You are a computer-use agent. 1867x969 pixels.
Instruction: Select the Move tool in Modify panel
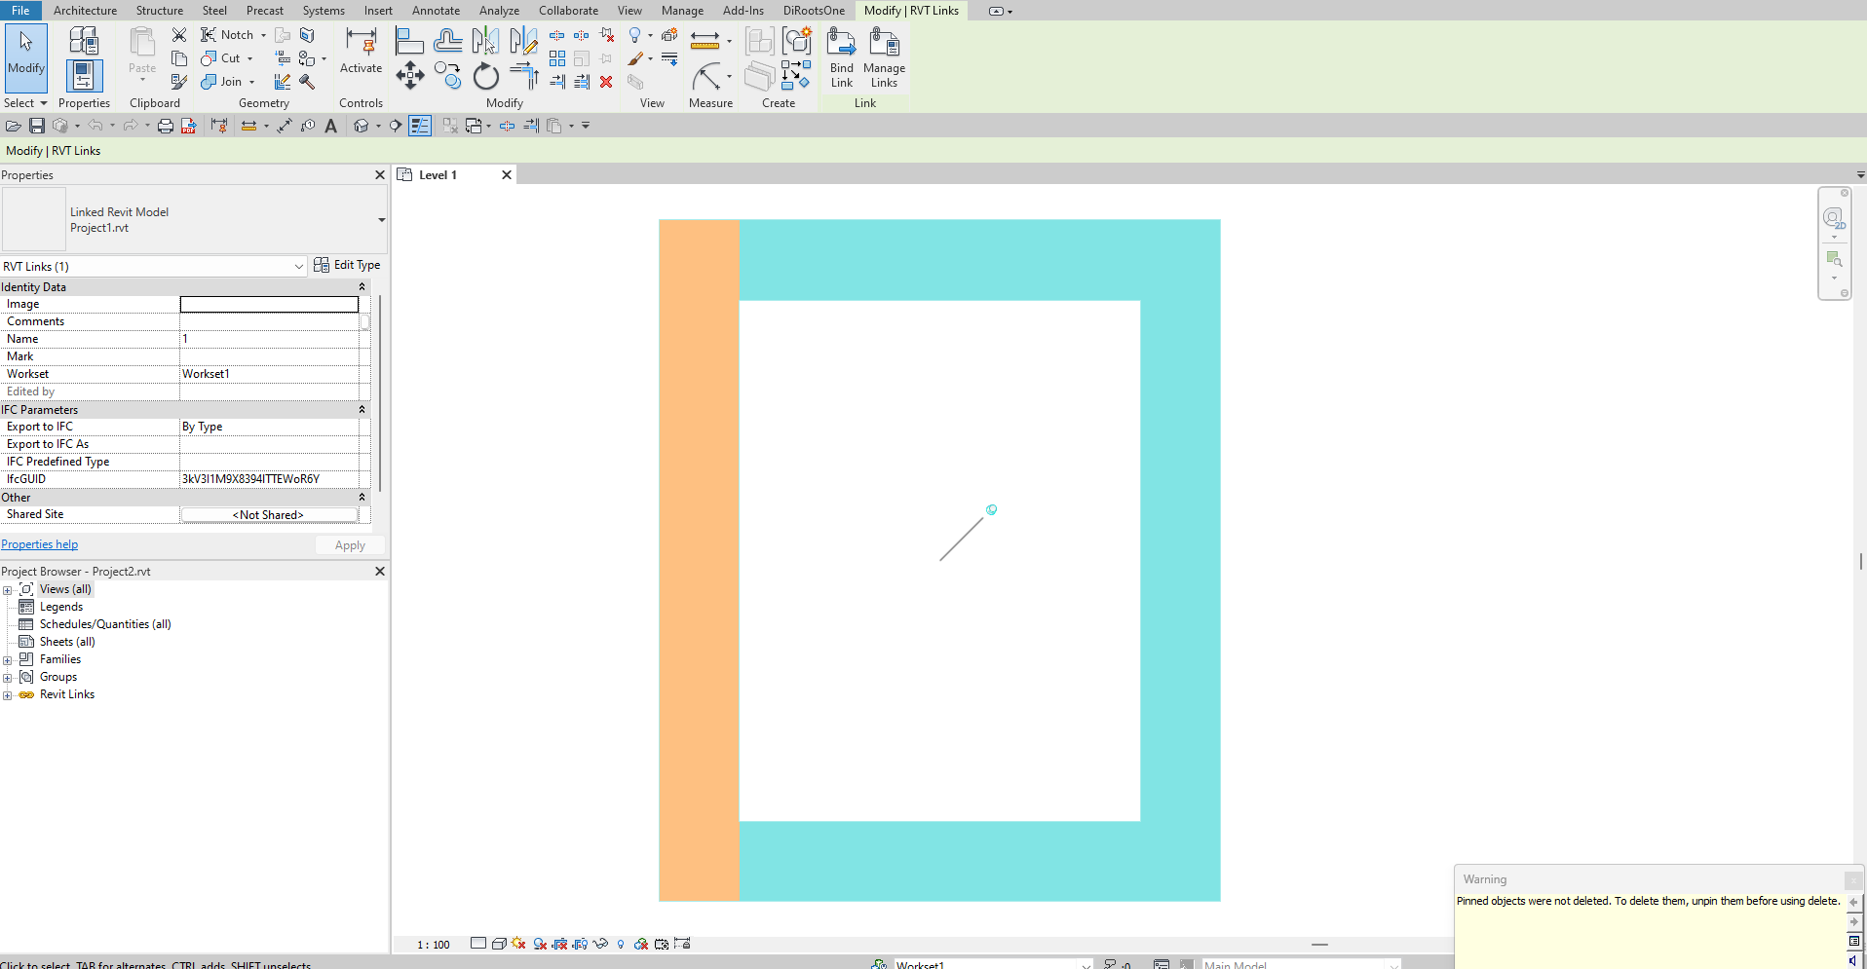(x=409, y=76)
